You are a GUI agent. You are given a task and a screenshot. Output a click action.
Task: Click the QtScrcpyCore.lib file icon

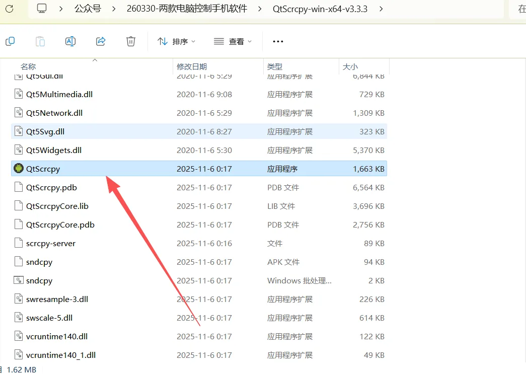pos(19,205)
